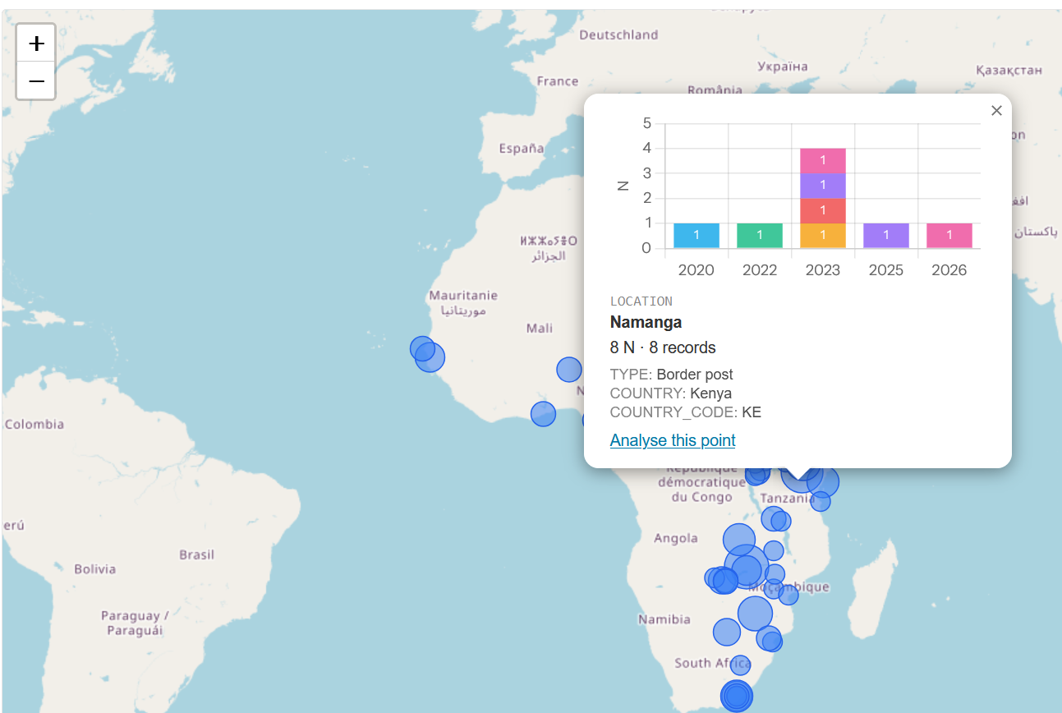Click the 'COUNTRY: Kenya' line
This screenshot has width=1062, height=713.
pos(671,393)
